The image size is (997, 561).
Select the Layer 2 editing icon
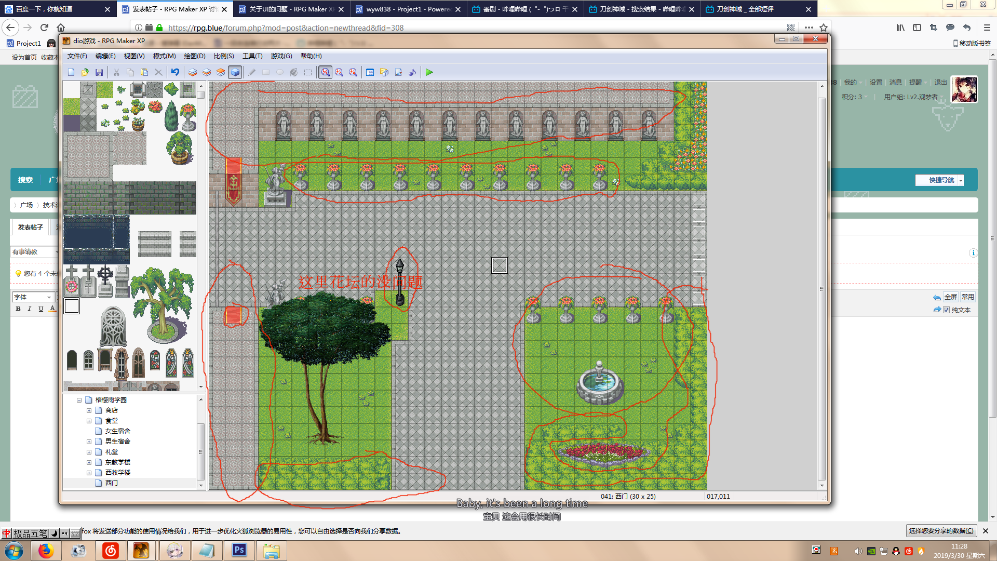click(x=207, y=72)
